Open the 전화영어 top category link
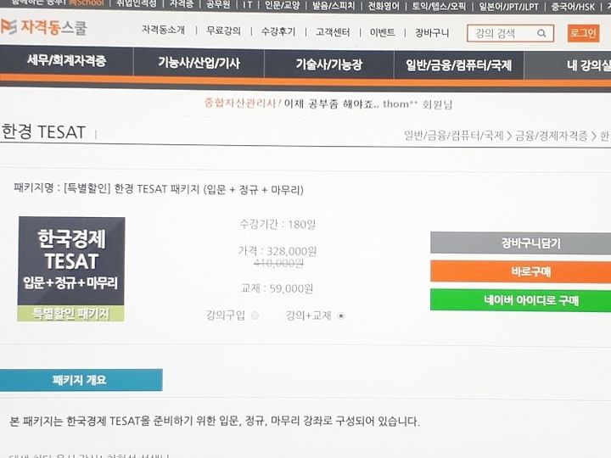 coord(384,6)
